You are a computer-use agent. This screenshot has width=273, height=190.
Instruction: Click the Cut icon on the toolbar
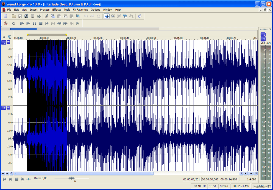click(x=47, y=16)
